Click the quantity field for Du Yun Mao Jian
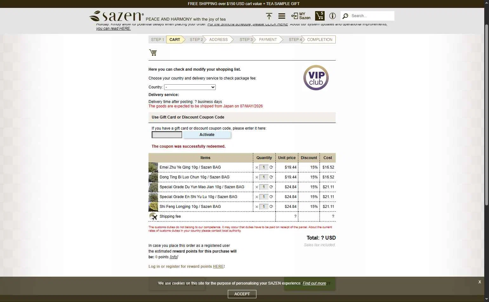 pos(264,187)
